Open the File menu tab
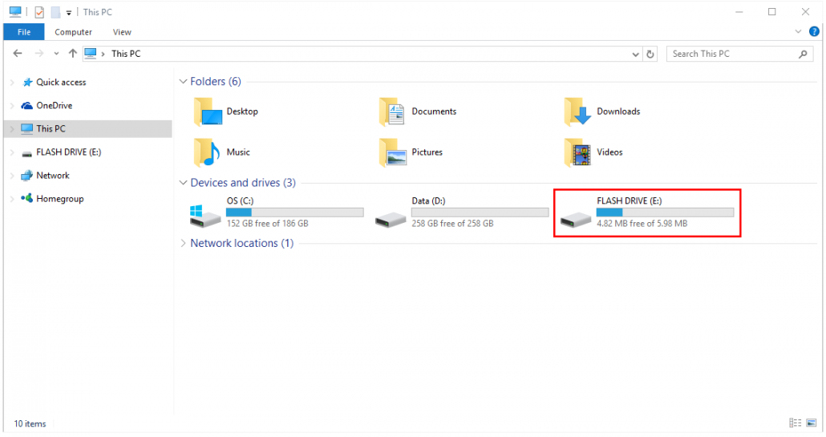 [x=24, y=32]
